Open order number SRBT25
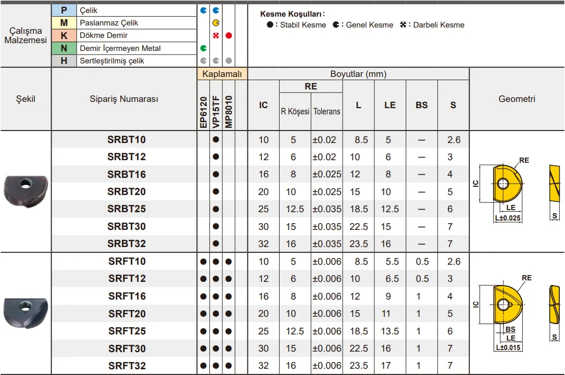The height and width of the screenshot is (375, 565). pos(127,209)
